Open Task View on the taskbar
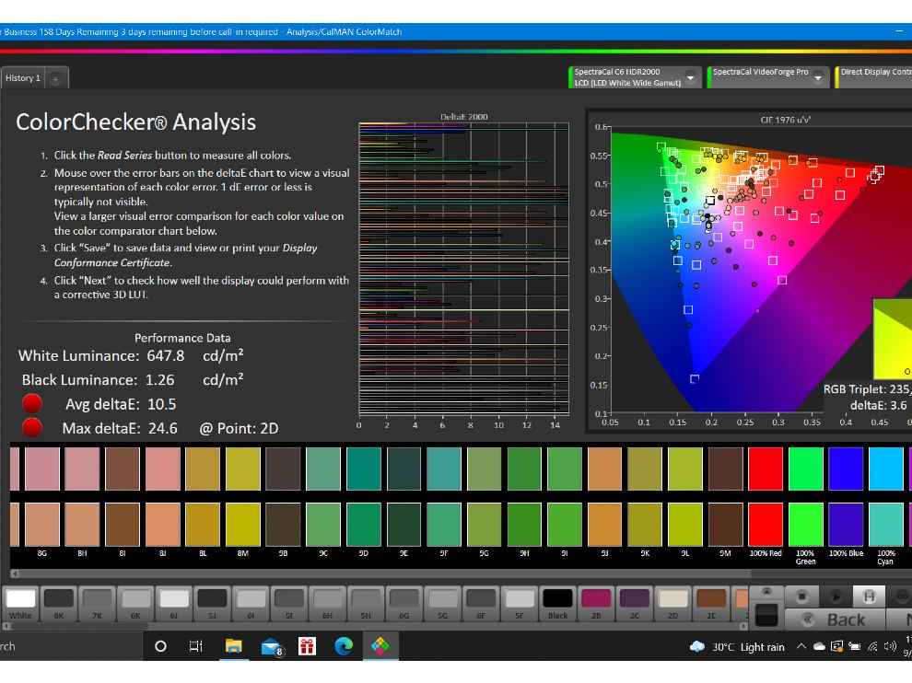912x683 pixels. point(196,646)
